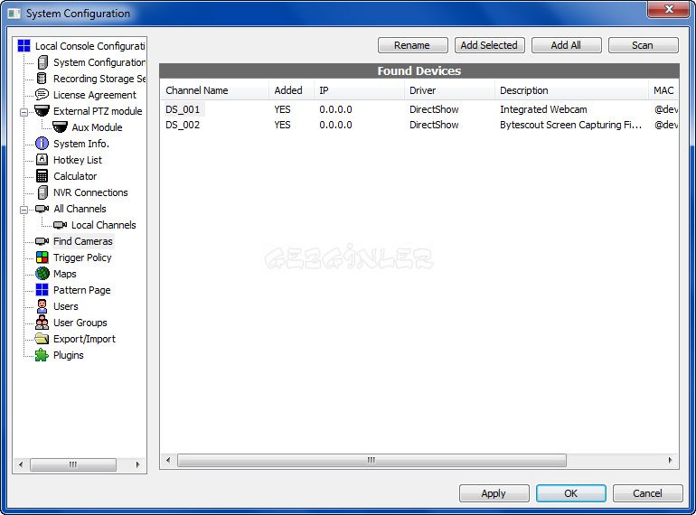Click the Find Cameras camera icon
This screenshot has width=696, height=515.
[x=42, y=241]
